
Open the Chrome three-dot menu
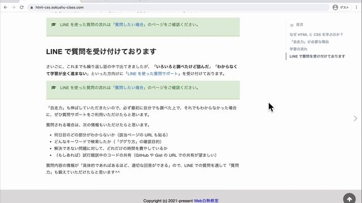point(356,7)
